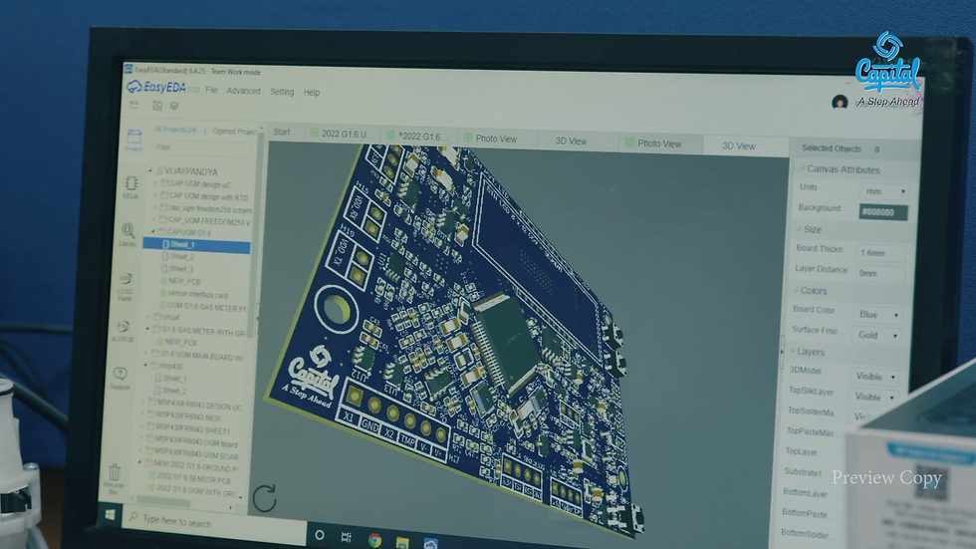Select Sheet_1 under CAPUGM G1.6
This screenshot has width=976, height=549.
(196, 245)
